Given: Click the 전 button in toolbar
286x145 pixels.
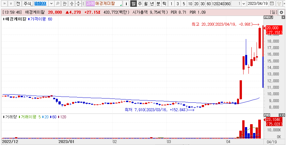Looking at the screenshot, I should tap(18, 4).
